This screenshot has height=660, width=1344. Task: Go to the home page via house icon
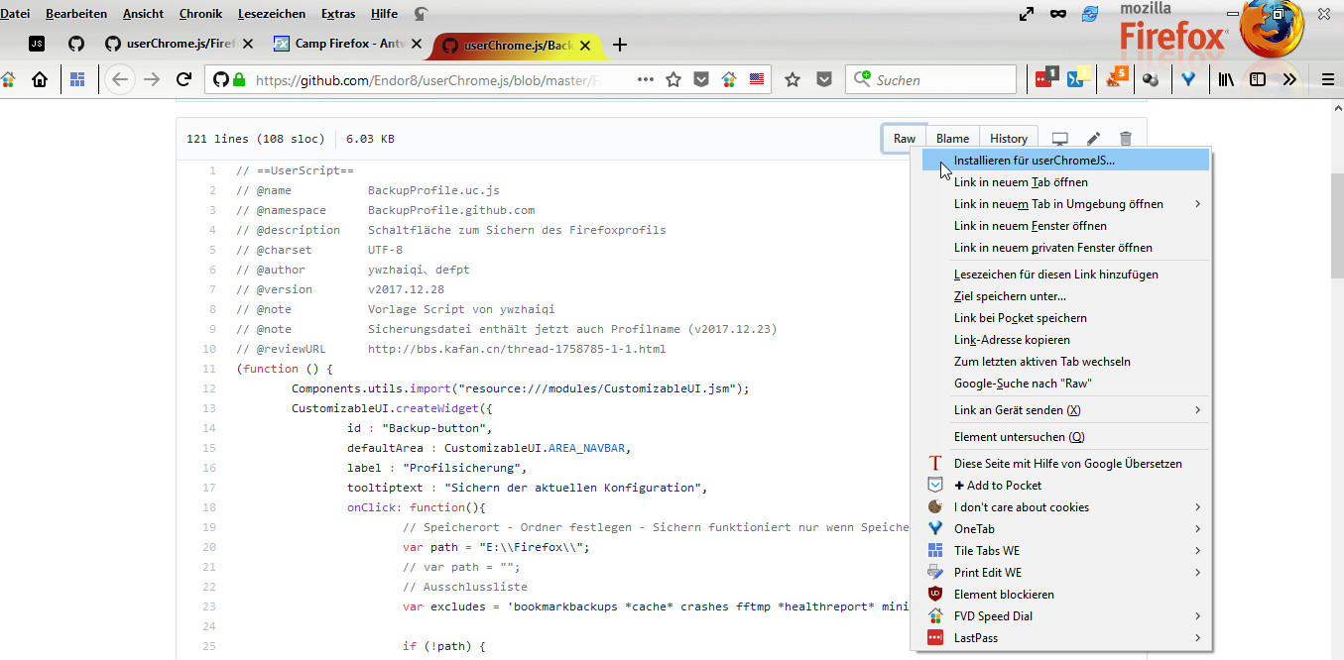(x=40, y=79)
